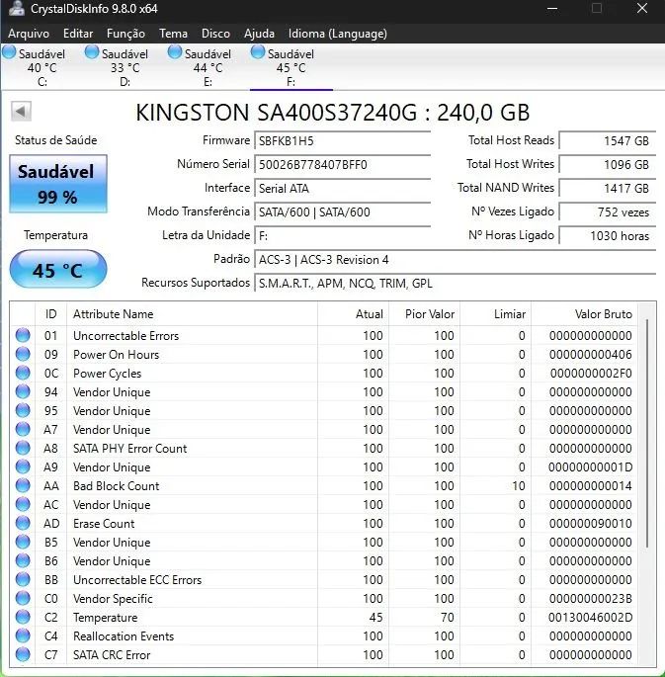
Task: Click the CrystalDiskInfo app icon in title bar
Action: click(17, 8)
